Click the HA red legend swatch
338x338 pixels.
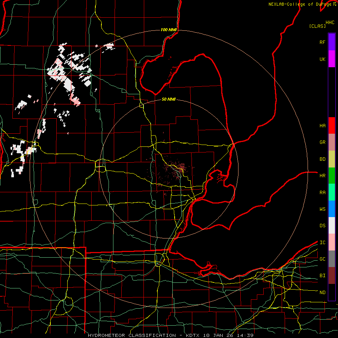(x=332, y=125)
